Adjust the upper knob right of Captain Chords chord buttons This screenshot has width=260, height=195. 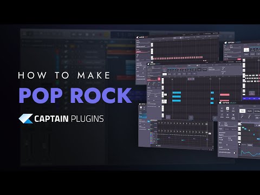(223, 69)
